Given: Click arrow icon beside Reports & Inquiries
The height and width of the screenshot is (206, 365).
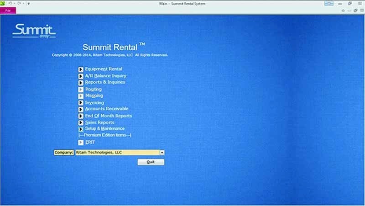Looking at the screenshot, I should click(81, 83).
